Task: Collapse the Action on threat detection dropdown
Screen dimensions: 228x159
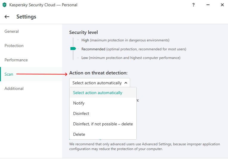Action: [100, 83]
